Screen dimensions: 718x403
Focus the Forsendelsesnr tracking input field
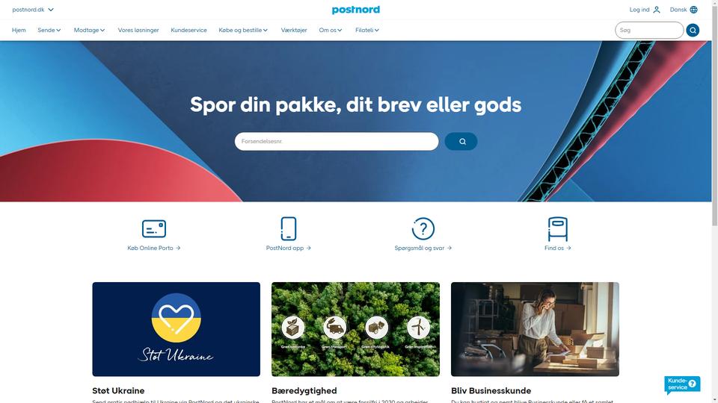tap(337, 141)
